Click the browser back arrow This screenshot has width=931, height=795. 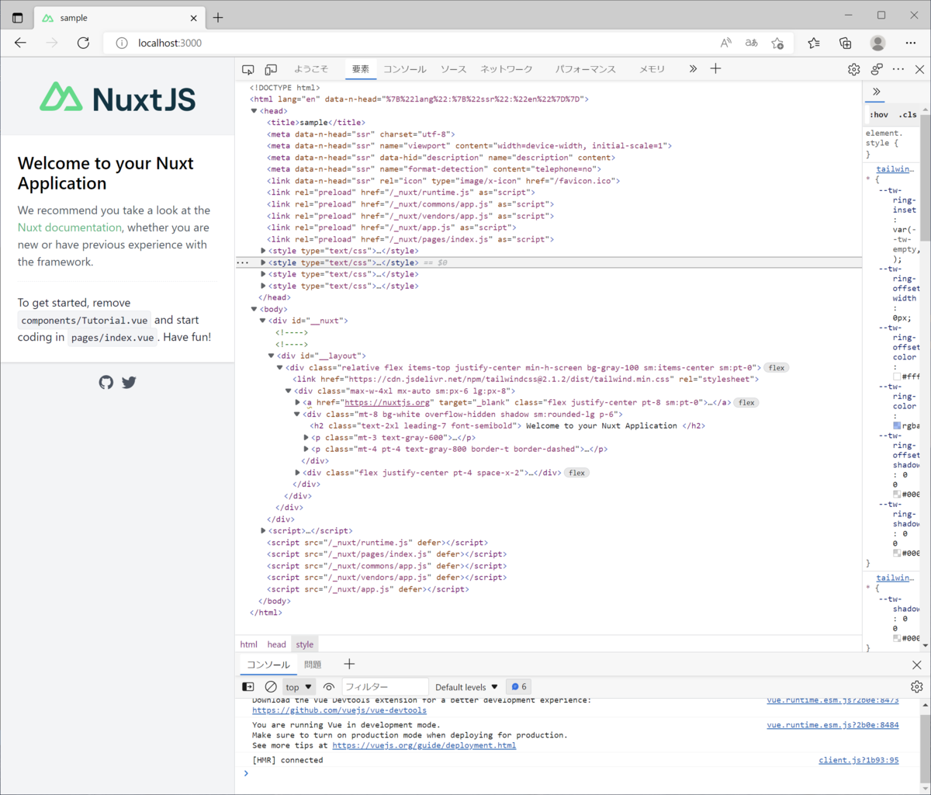20,43
